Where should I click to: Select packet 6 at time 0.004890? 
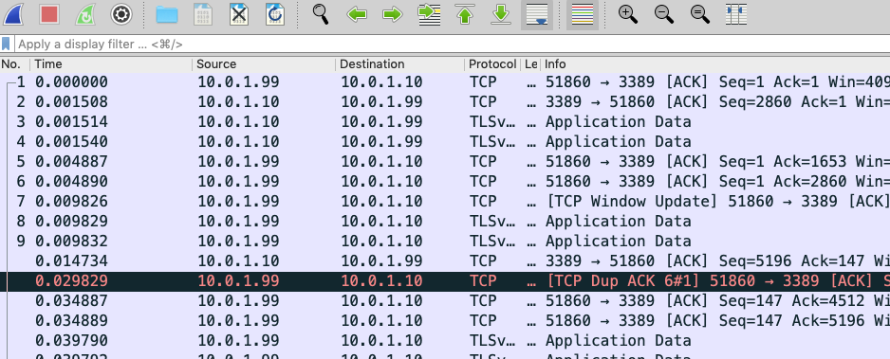[445, 181]
